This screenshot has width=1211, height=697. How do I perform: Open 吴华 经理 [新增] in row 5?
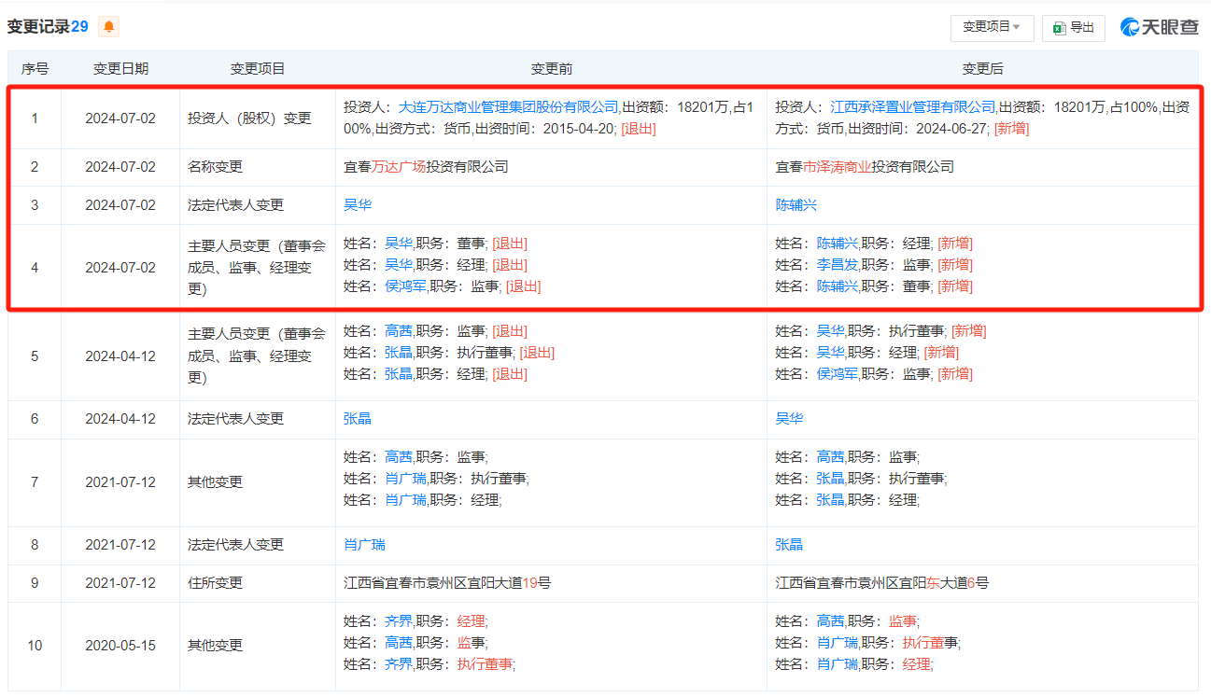point(831,353)
